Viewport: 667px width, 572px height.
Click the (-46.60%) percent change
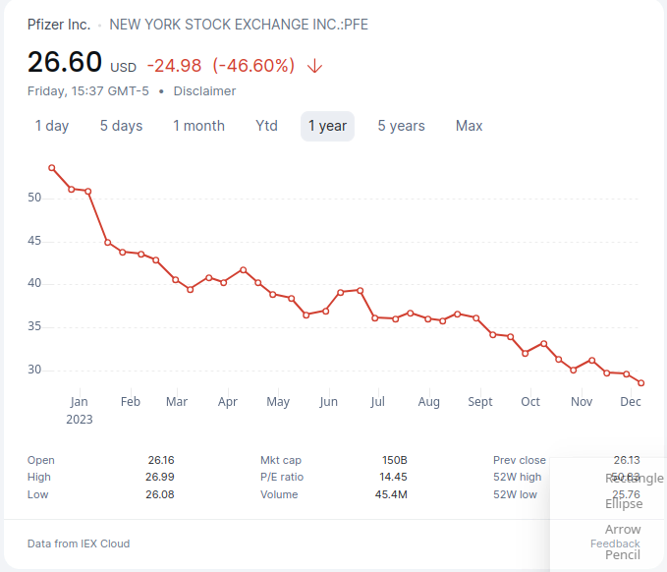click(253, 66)
